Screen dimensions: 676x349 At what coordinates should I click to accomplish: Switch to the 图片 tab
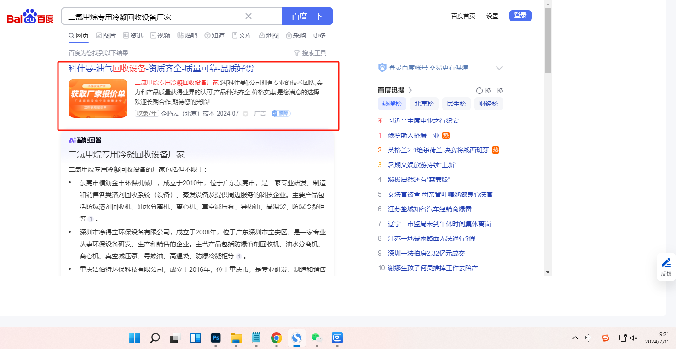coord(106,35)
